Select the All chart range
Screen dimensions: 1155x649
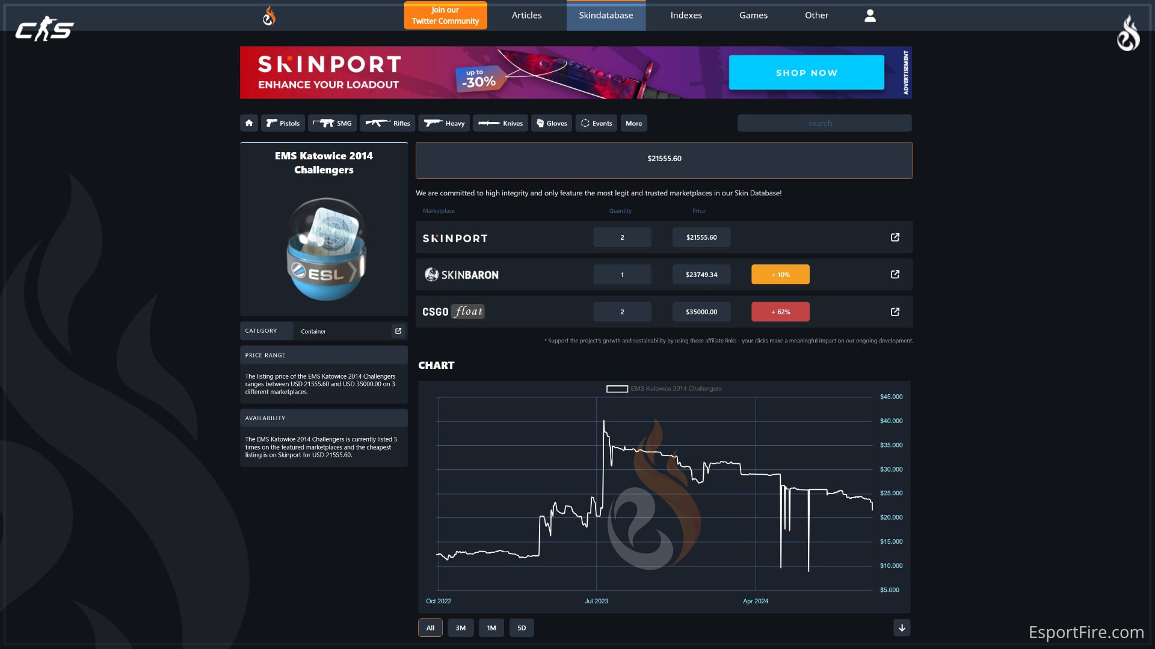430,628
